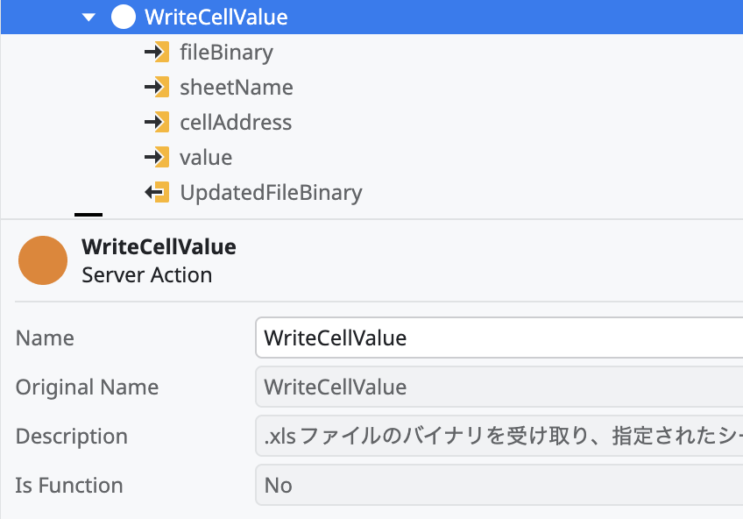
Task: Click the fileBinary input parameter icon
Action: tap(158, 52)
